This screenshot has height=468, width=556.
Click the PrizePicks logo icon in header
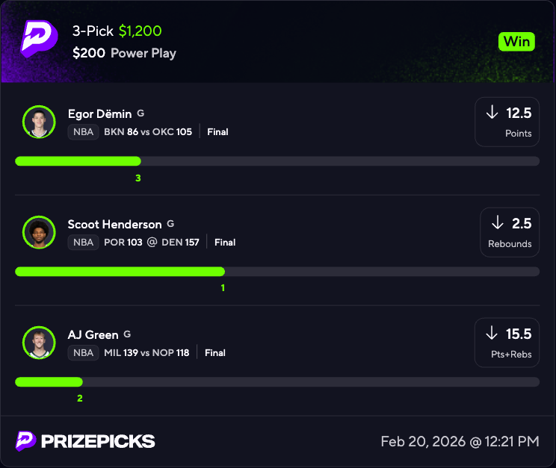(37, 39)
